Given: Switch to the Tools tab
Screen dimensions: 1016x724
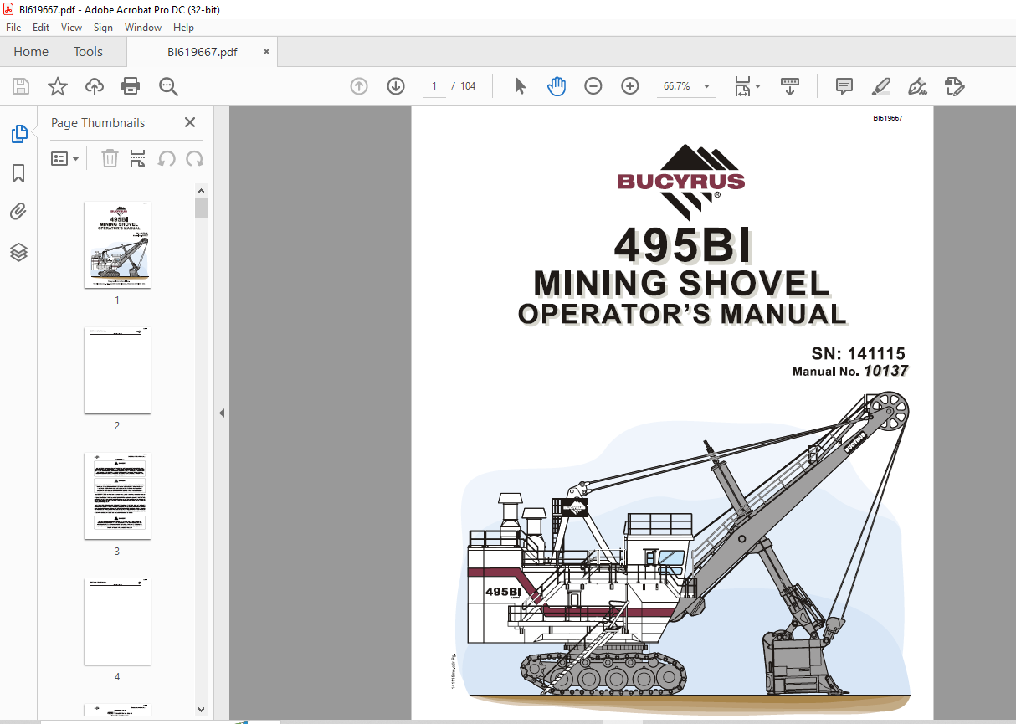Looking at the screenshot, I should pyautogui.click(x=88, y=52).
